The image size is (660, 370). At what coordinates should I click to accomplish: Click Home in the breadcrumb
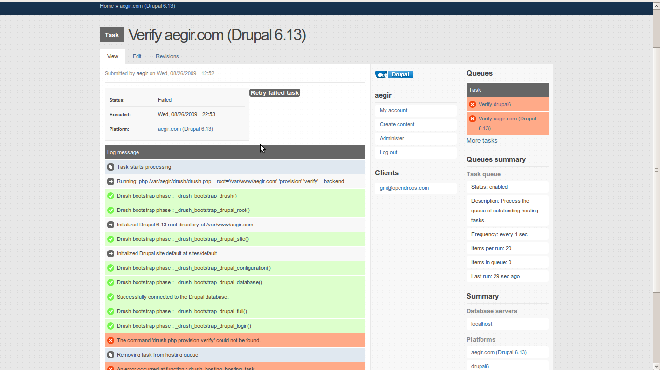[x=107, y=6]
